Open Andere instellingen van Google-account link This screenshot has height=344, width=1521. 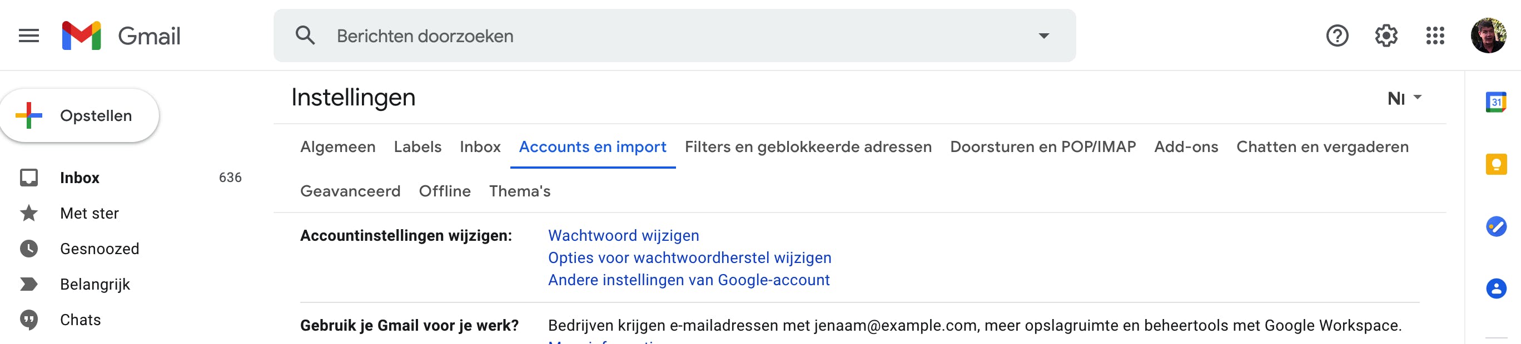tap(688, 280)
